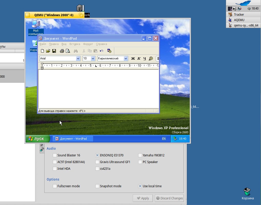Enable Yamaha YM3812 checkbox
This screenshot has width=261, height=205.
click(140, 155)
